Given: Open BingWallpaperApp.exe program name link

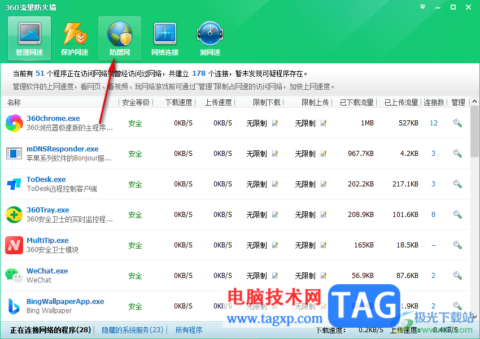Looking at the screenshot, I should tap(65, 301).
